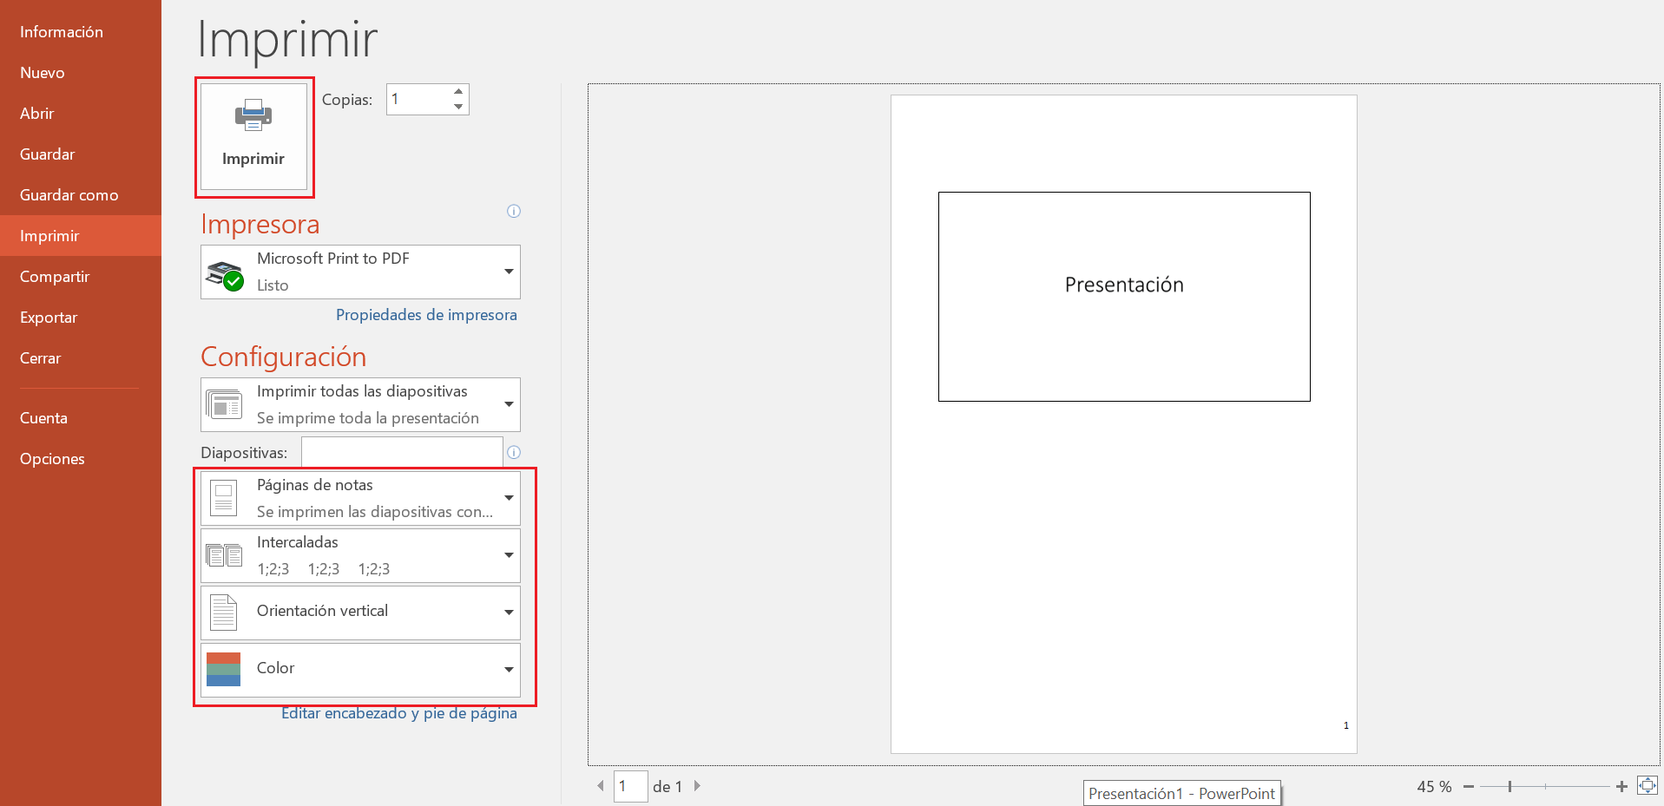The image size is (1664, 806).
Task: Go to previous preview page arrow
Action: [x=601, y=786]
